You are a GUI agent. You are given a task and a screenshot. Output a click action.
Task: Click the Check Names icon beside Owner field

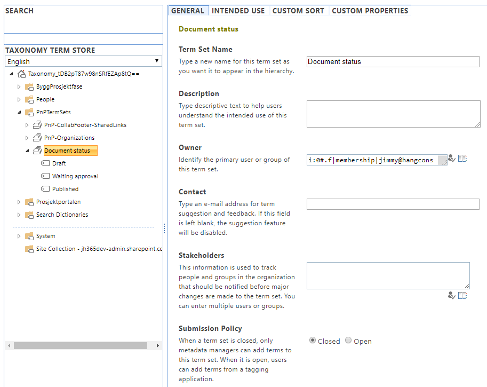[x=452, y=159]
